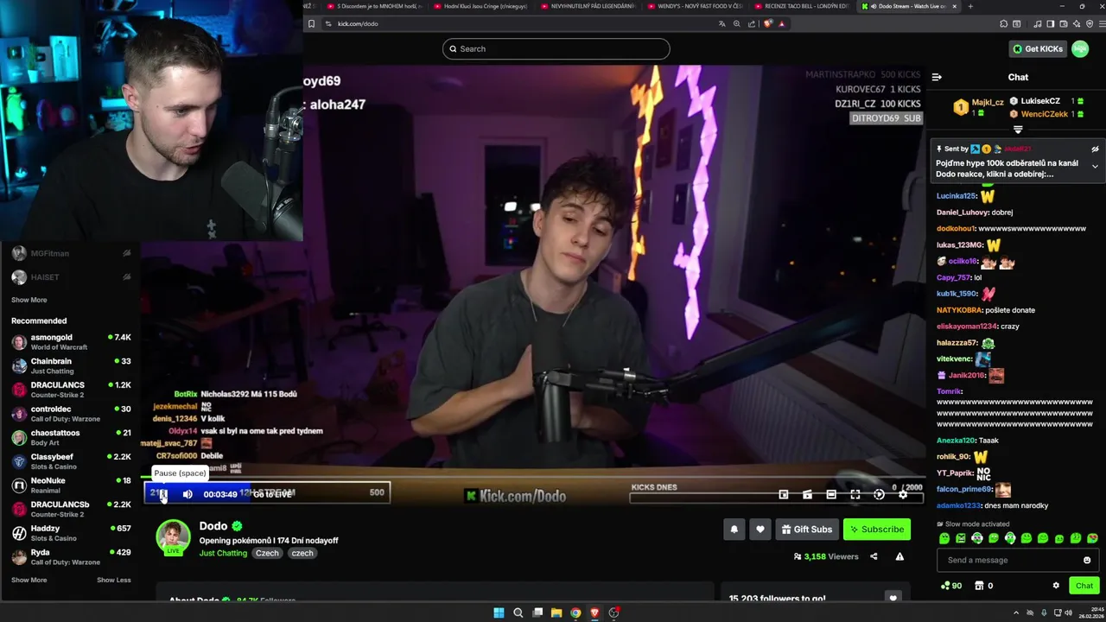Insert the first green emote in quick bar
Image resolution: width=1106 pixels, height=622 pixels.
pos(944,538)
